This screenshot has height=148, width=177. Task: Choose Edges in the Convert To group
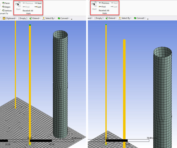pos(6,7)
